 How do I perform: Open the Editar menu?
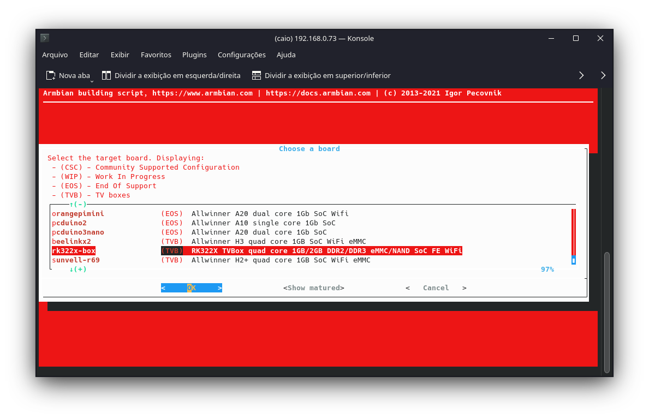click(89, 55)
